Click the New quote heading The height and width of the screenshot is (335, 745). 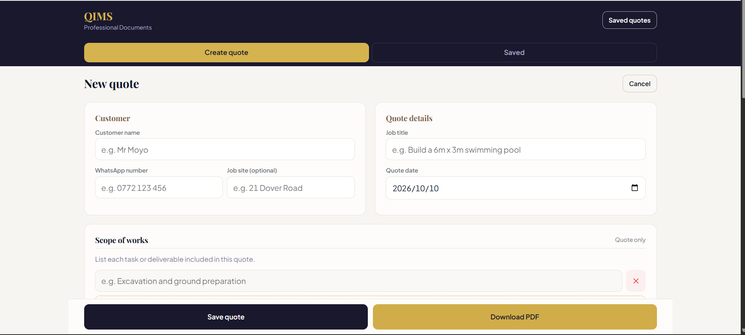[111, 84]
